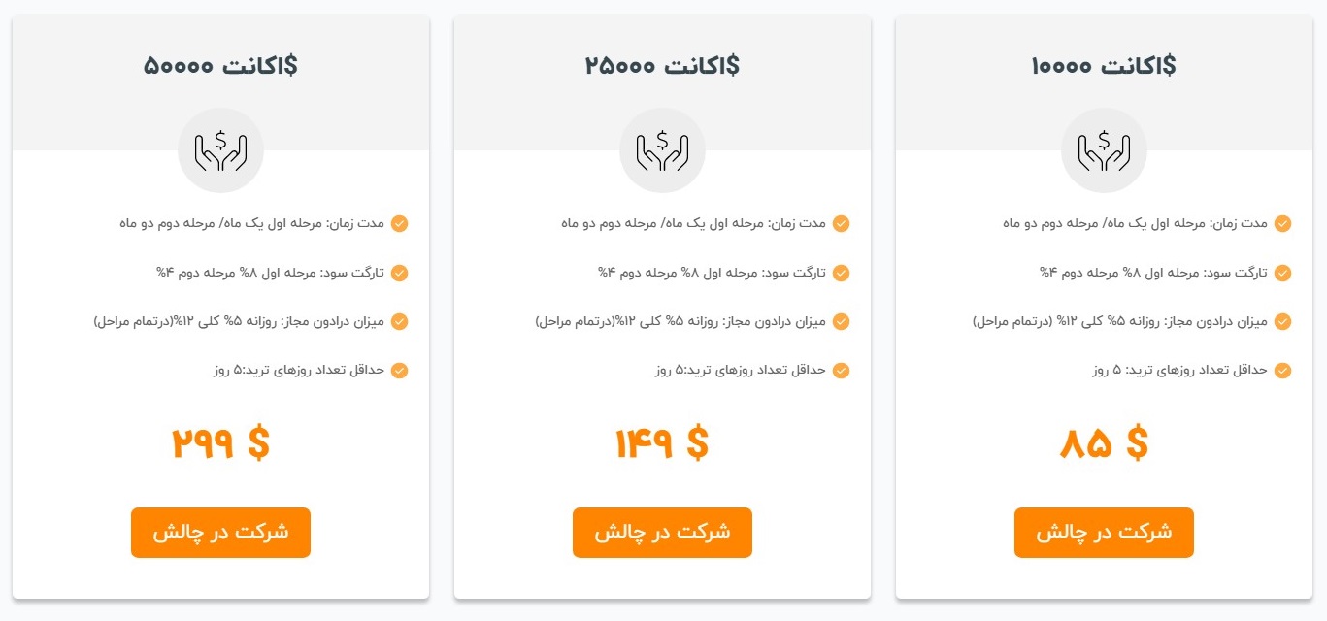Click the profit target checkmark icon in $25000 card
The height and width of the screenshot is (621, 1327).
(842, 274)
